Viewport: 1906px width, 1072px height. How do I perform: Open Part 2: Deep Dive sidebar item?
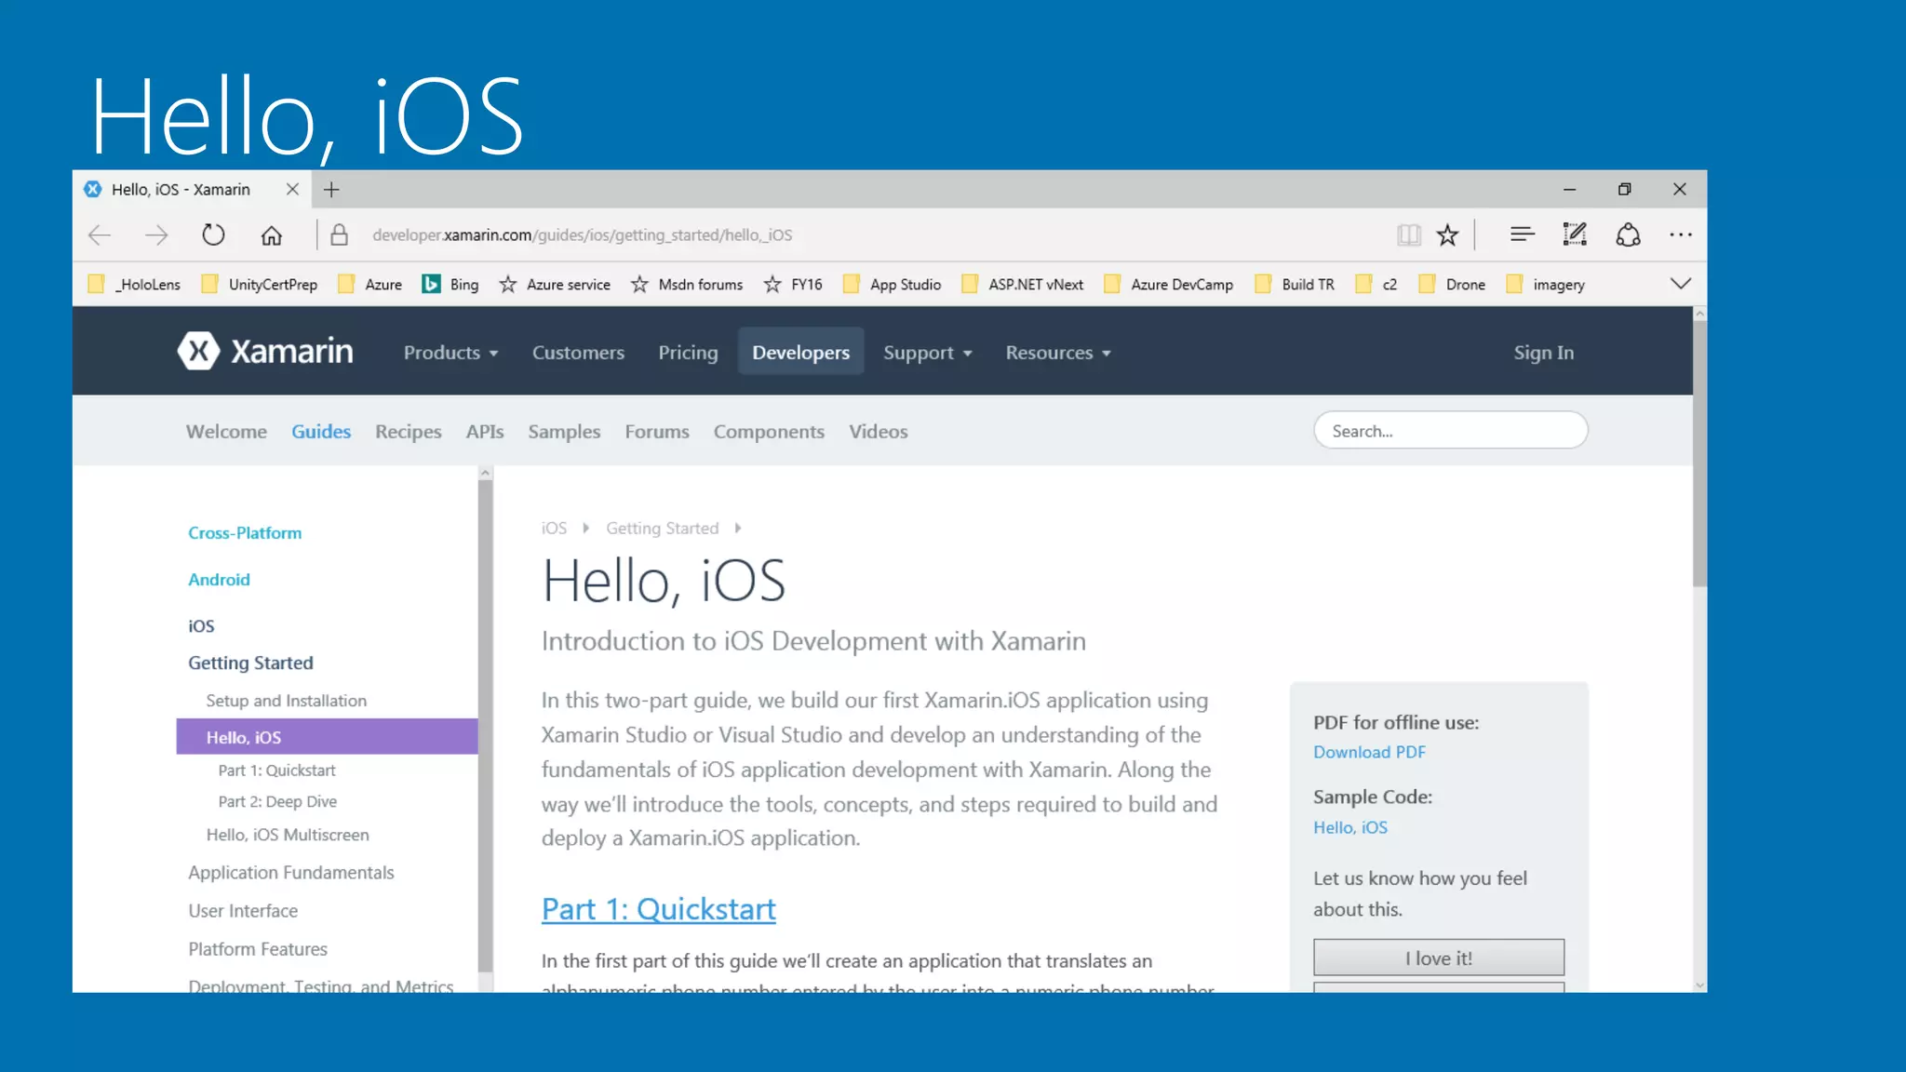tap(277, 802)
